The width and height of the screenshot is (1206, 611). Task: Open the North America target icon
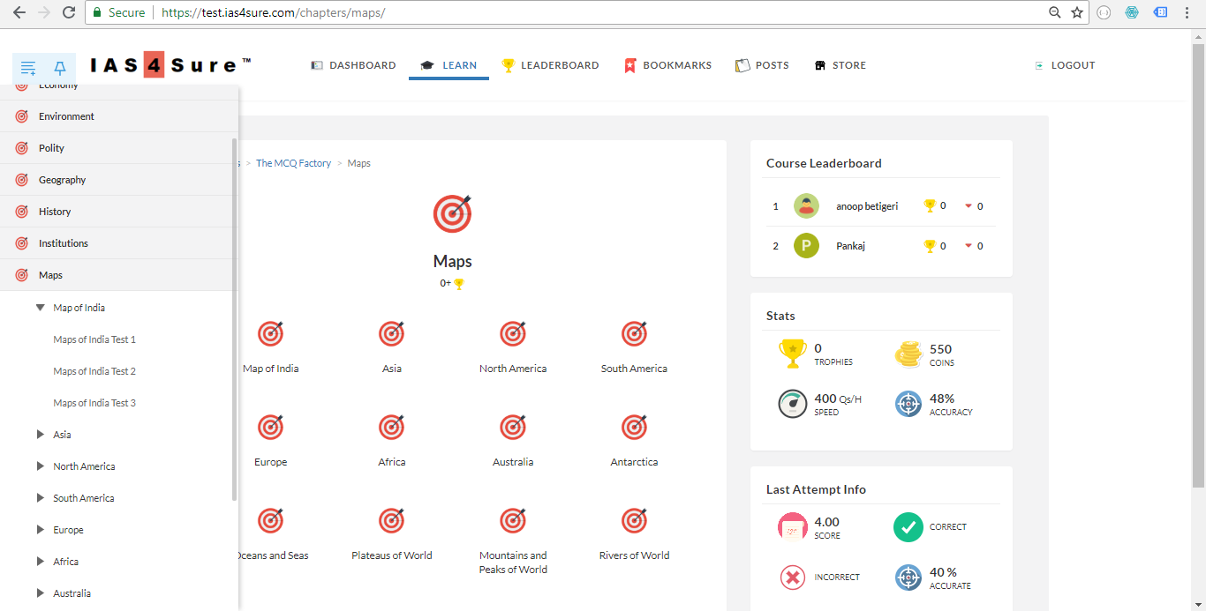[x=513, y=334]
